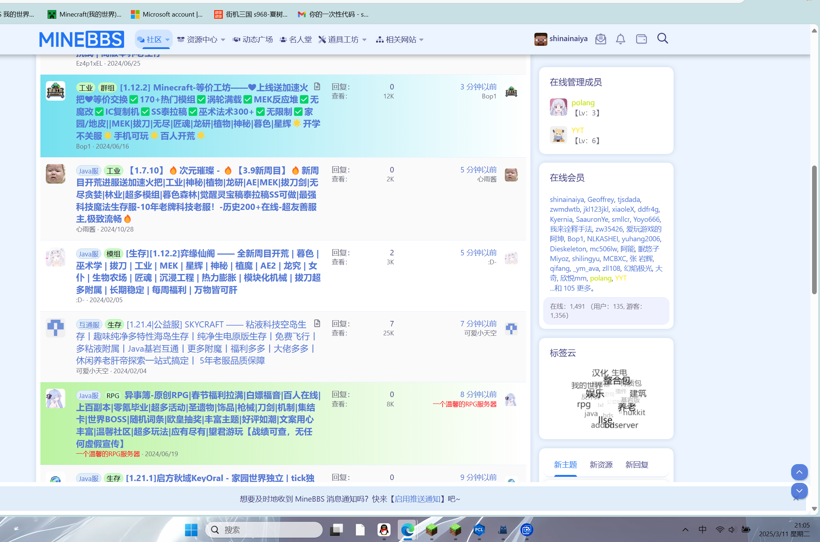Expand 社区 navigation dropdown arrow
Screen dimensions: 820x542
(x=167, y=40)
